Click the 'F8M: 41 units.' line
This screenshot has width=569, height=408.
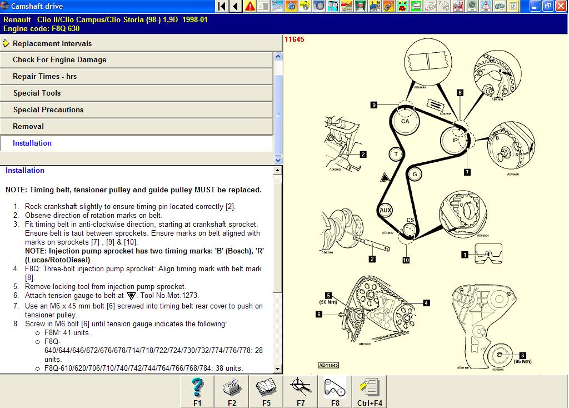coord(67,332)
